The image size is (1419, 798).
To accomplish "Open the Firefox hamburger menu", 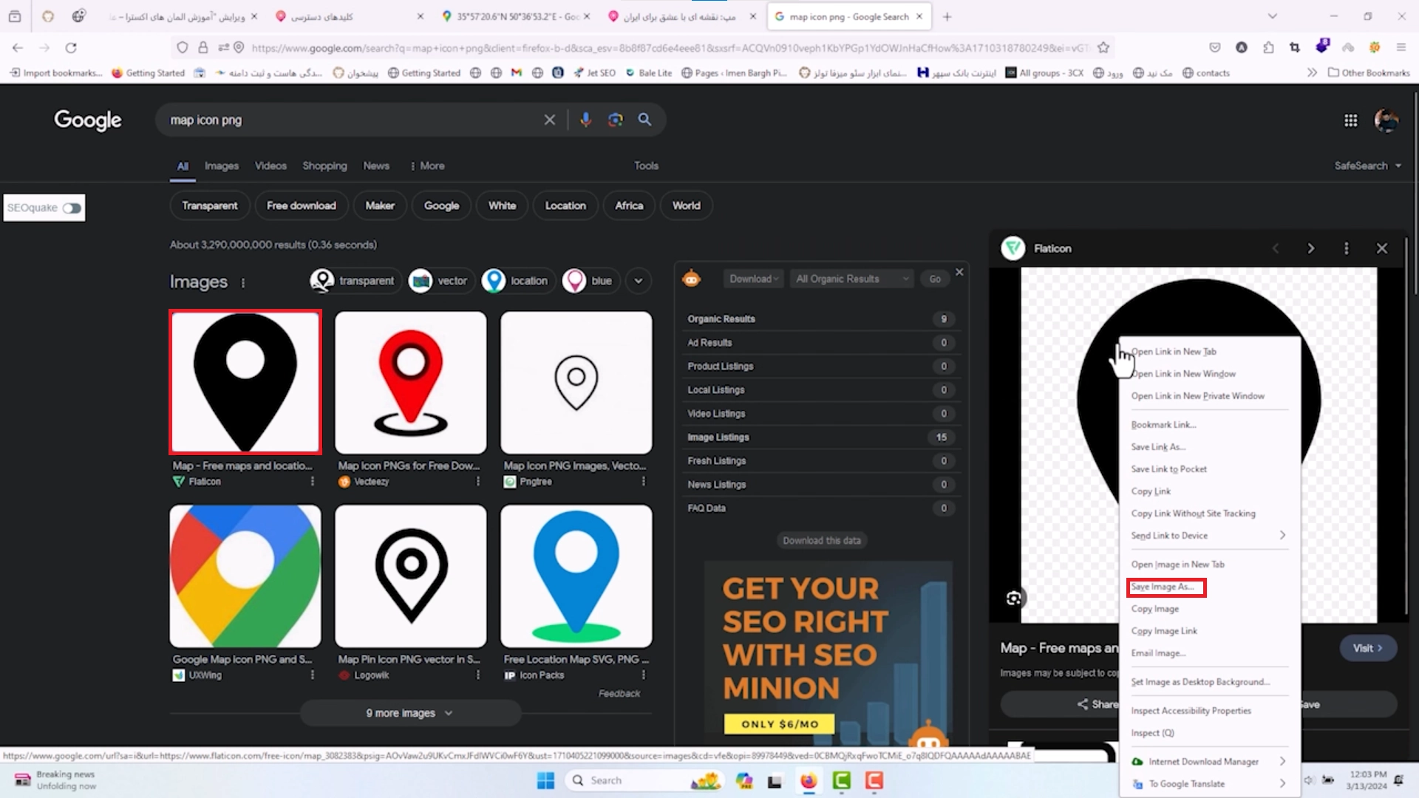I will point(1401,48).
